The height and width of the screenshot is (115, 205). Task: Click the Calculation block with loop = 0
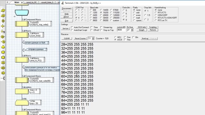22,91
